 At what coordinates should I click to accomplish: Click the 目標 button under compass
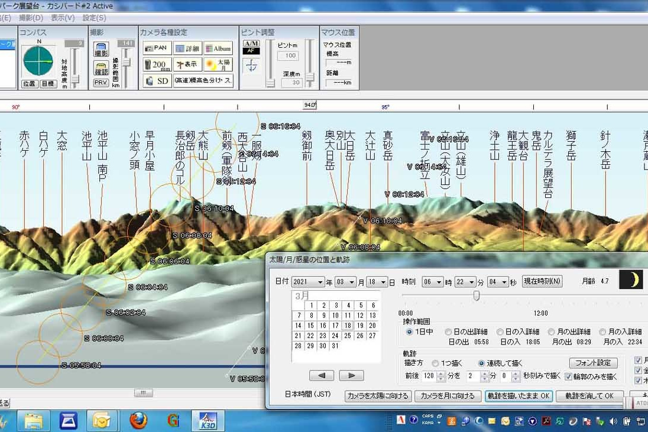pos(48,83)
